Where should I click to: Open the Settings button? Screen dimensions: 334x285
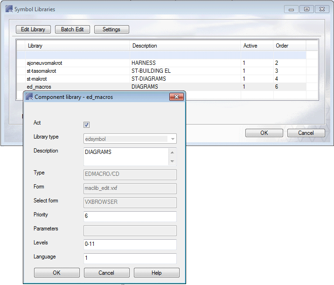click(111, 29)
